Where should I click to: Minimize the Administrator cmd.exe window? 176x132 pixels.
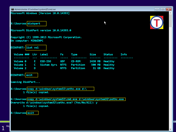coord(157,9)
